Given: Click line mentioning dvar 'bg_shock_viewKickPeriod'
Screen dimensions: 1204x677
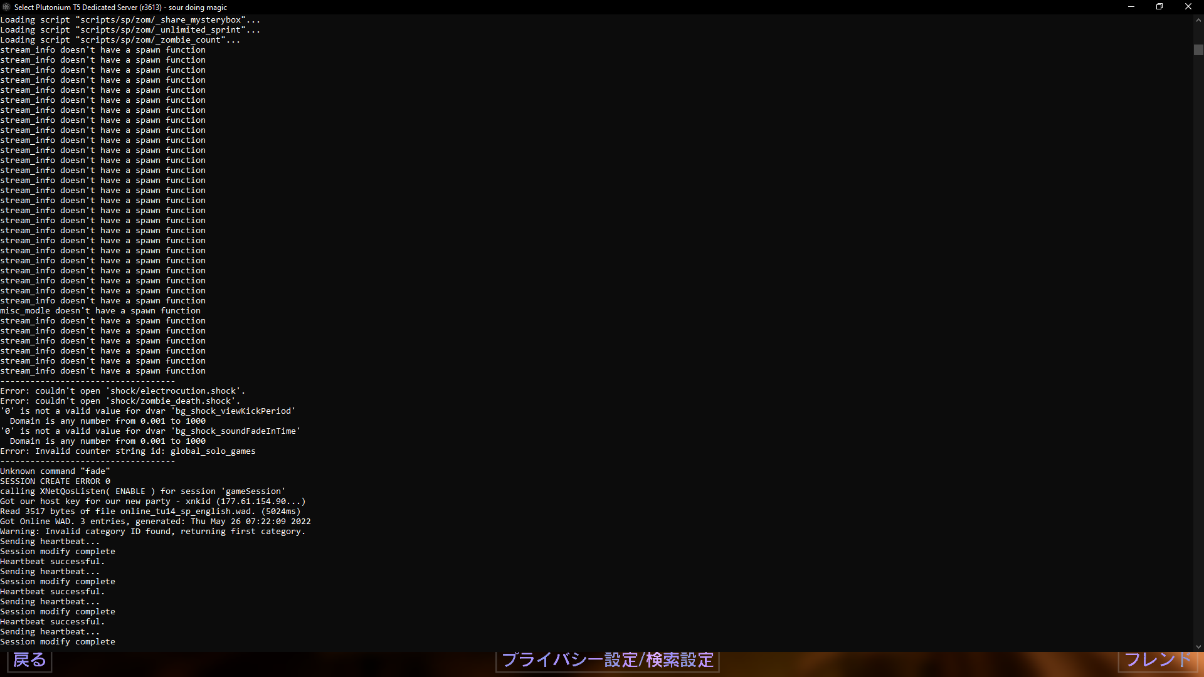Looking at the screenshot, I should coord(147,411).
